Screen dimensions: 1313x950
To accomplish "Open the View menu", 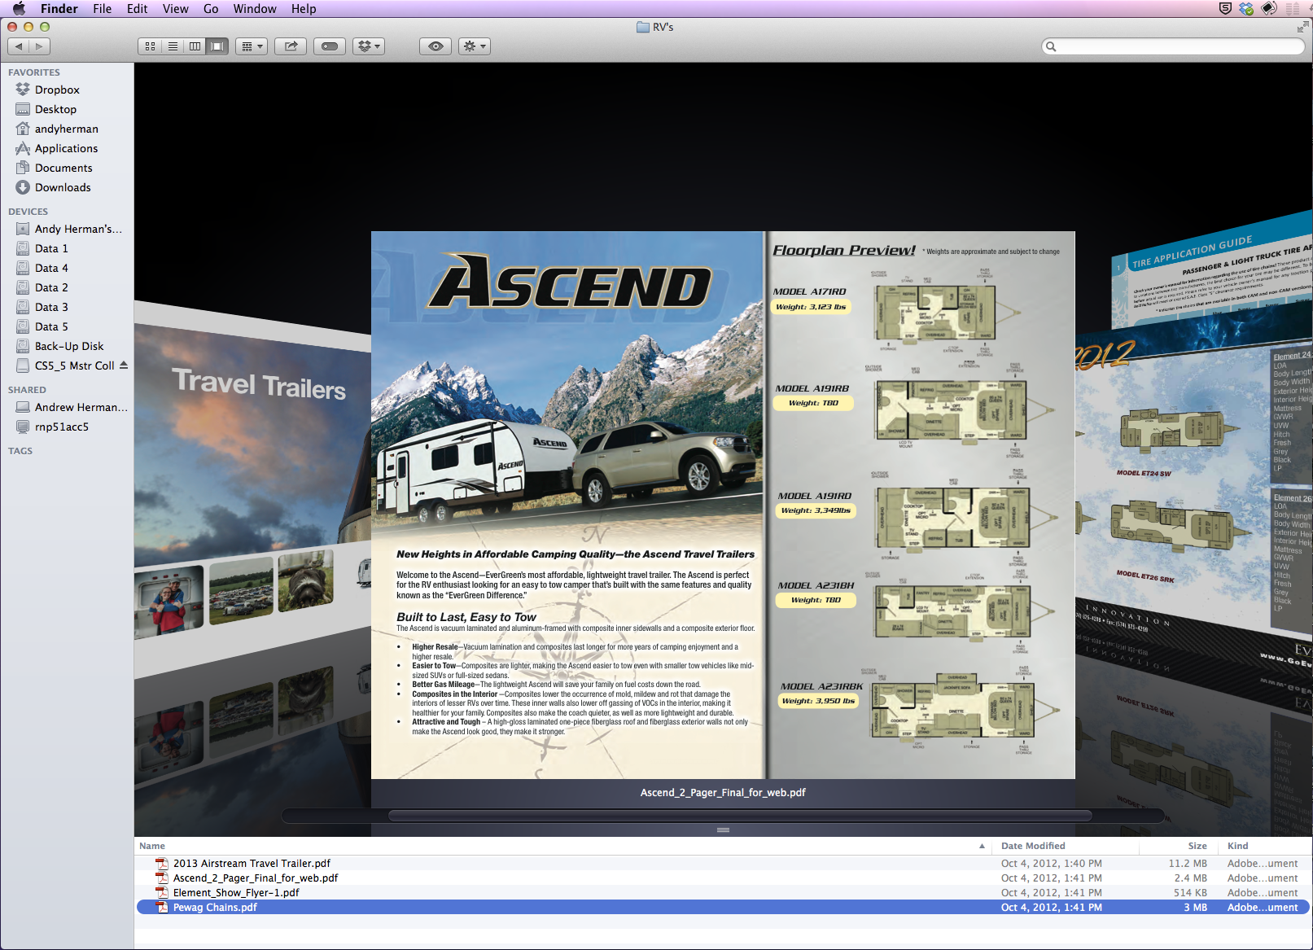I will coord(176,9).
